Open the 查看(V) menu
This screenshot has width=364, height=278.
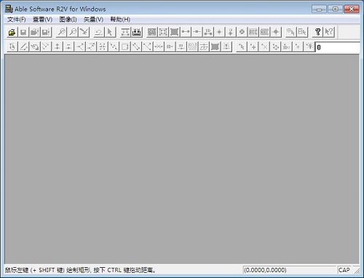coord(43,20)
